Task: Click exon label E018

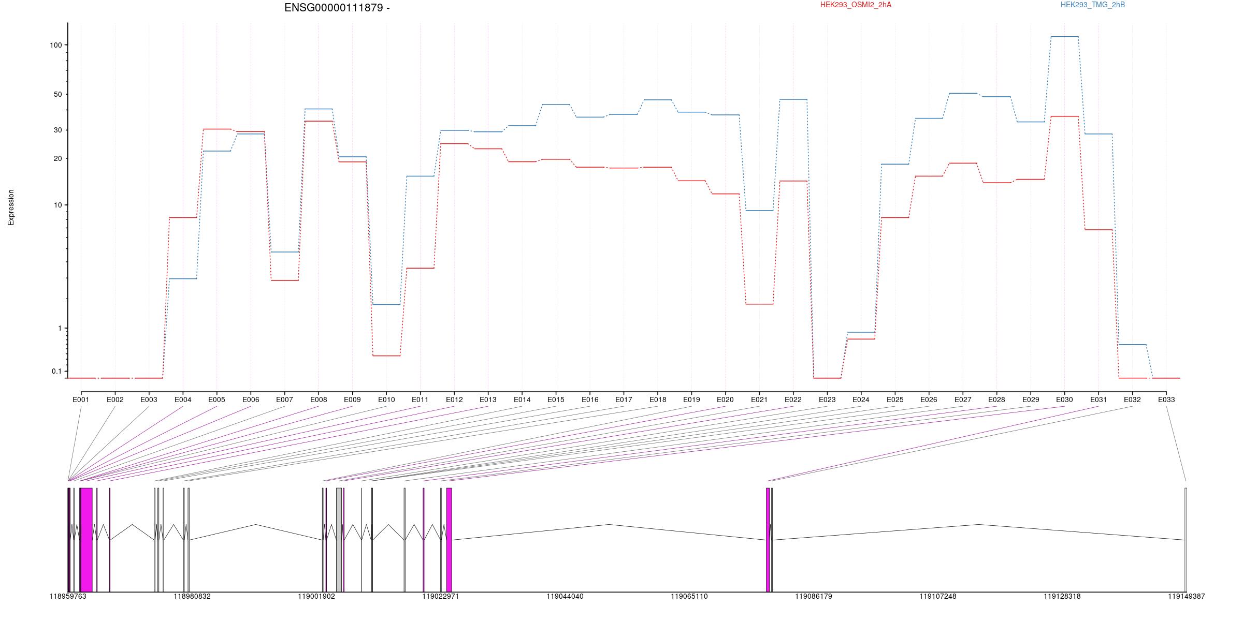Action: (x=658, y=400)
